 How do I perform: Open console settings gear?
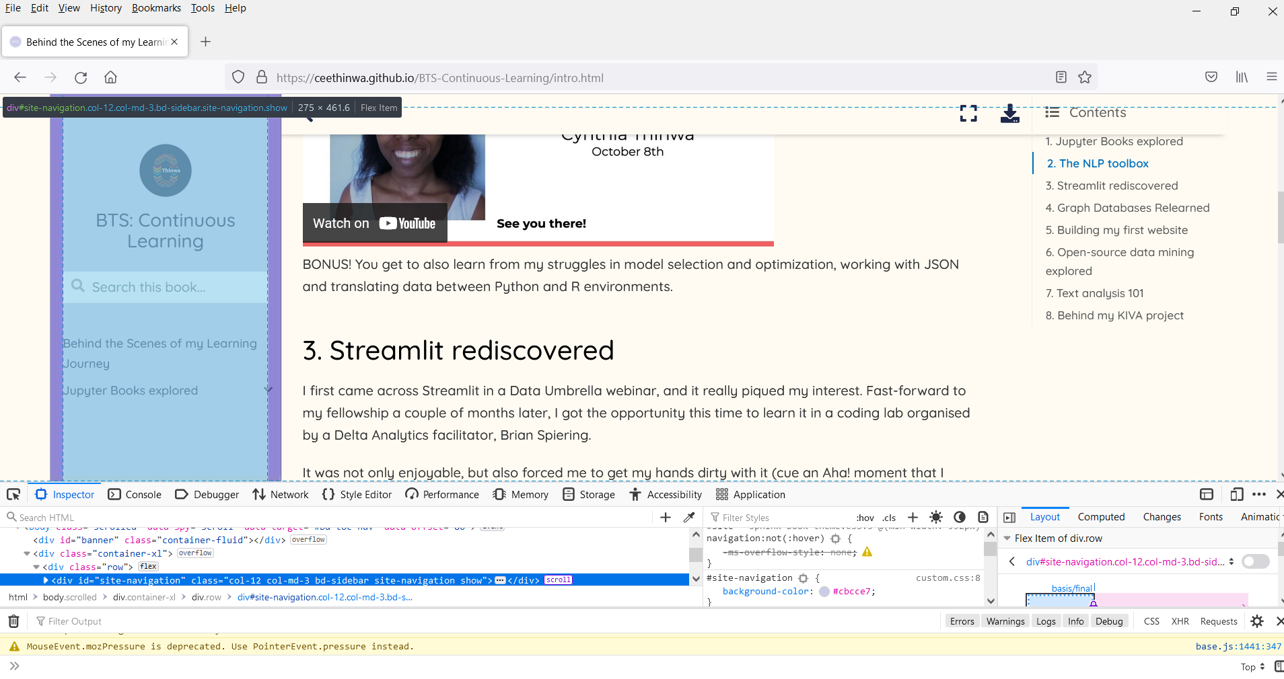tap(1257, 621)
